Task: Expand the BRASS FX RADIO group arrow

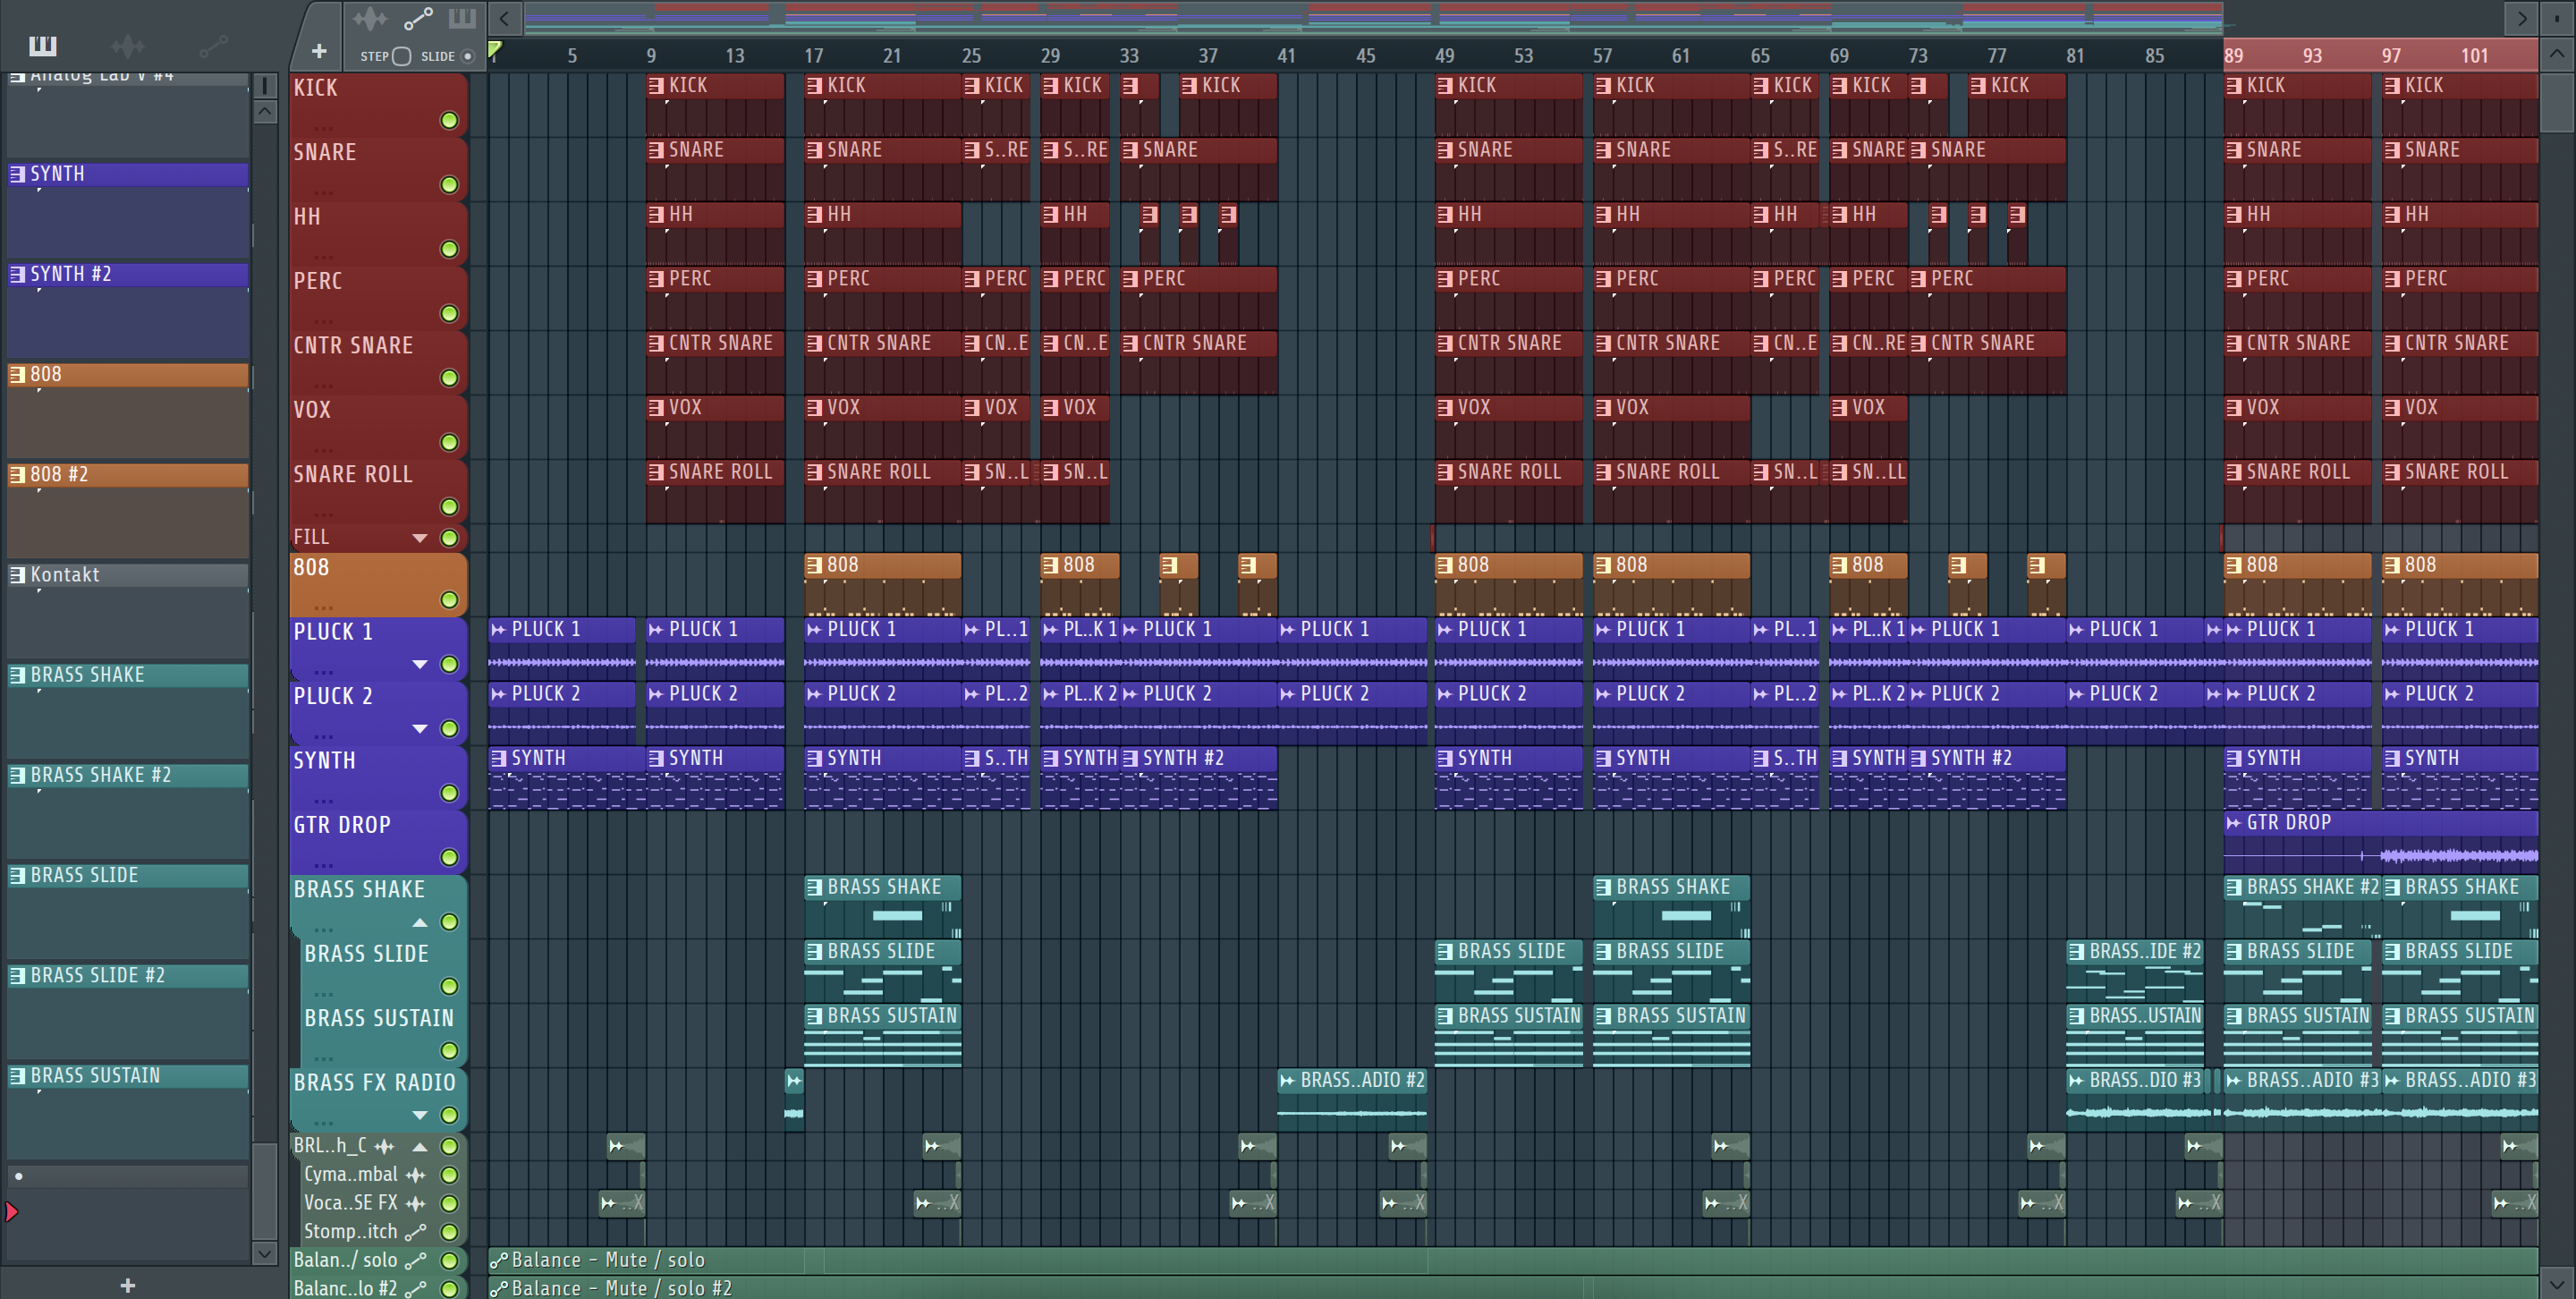Action: [x=420, y=1115]
